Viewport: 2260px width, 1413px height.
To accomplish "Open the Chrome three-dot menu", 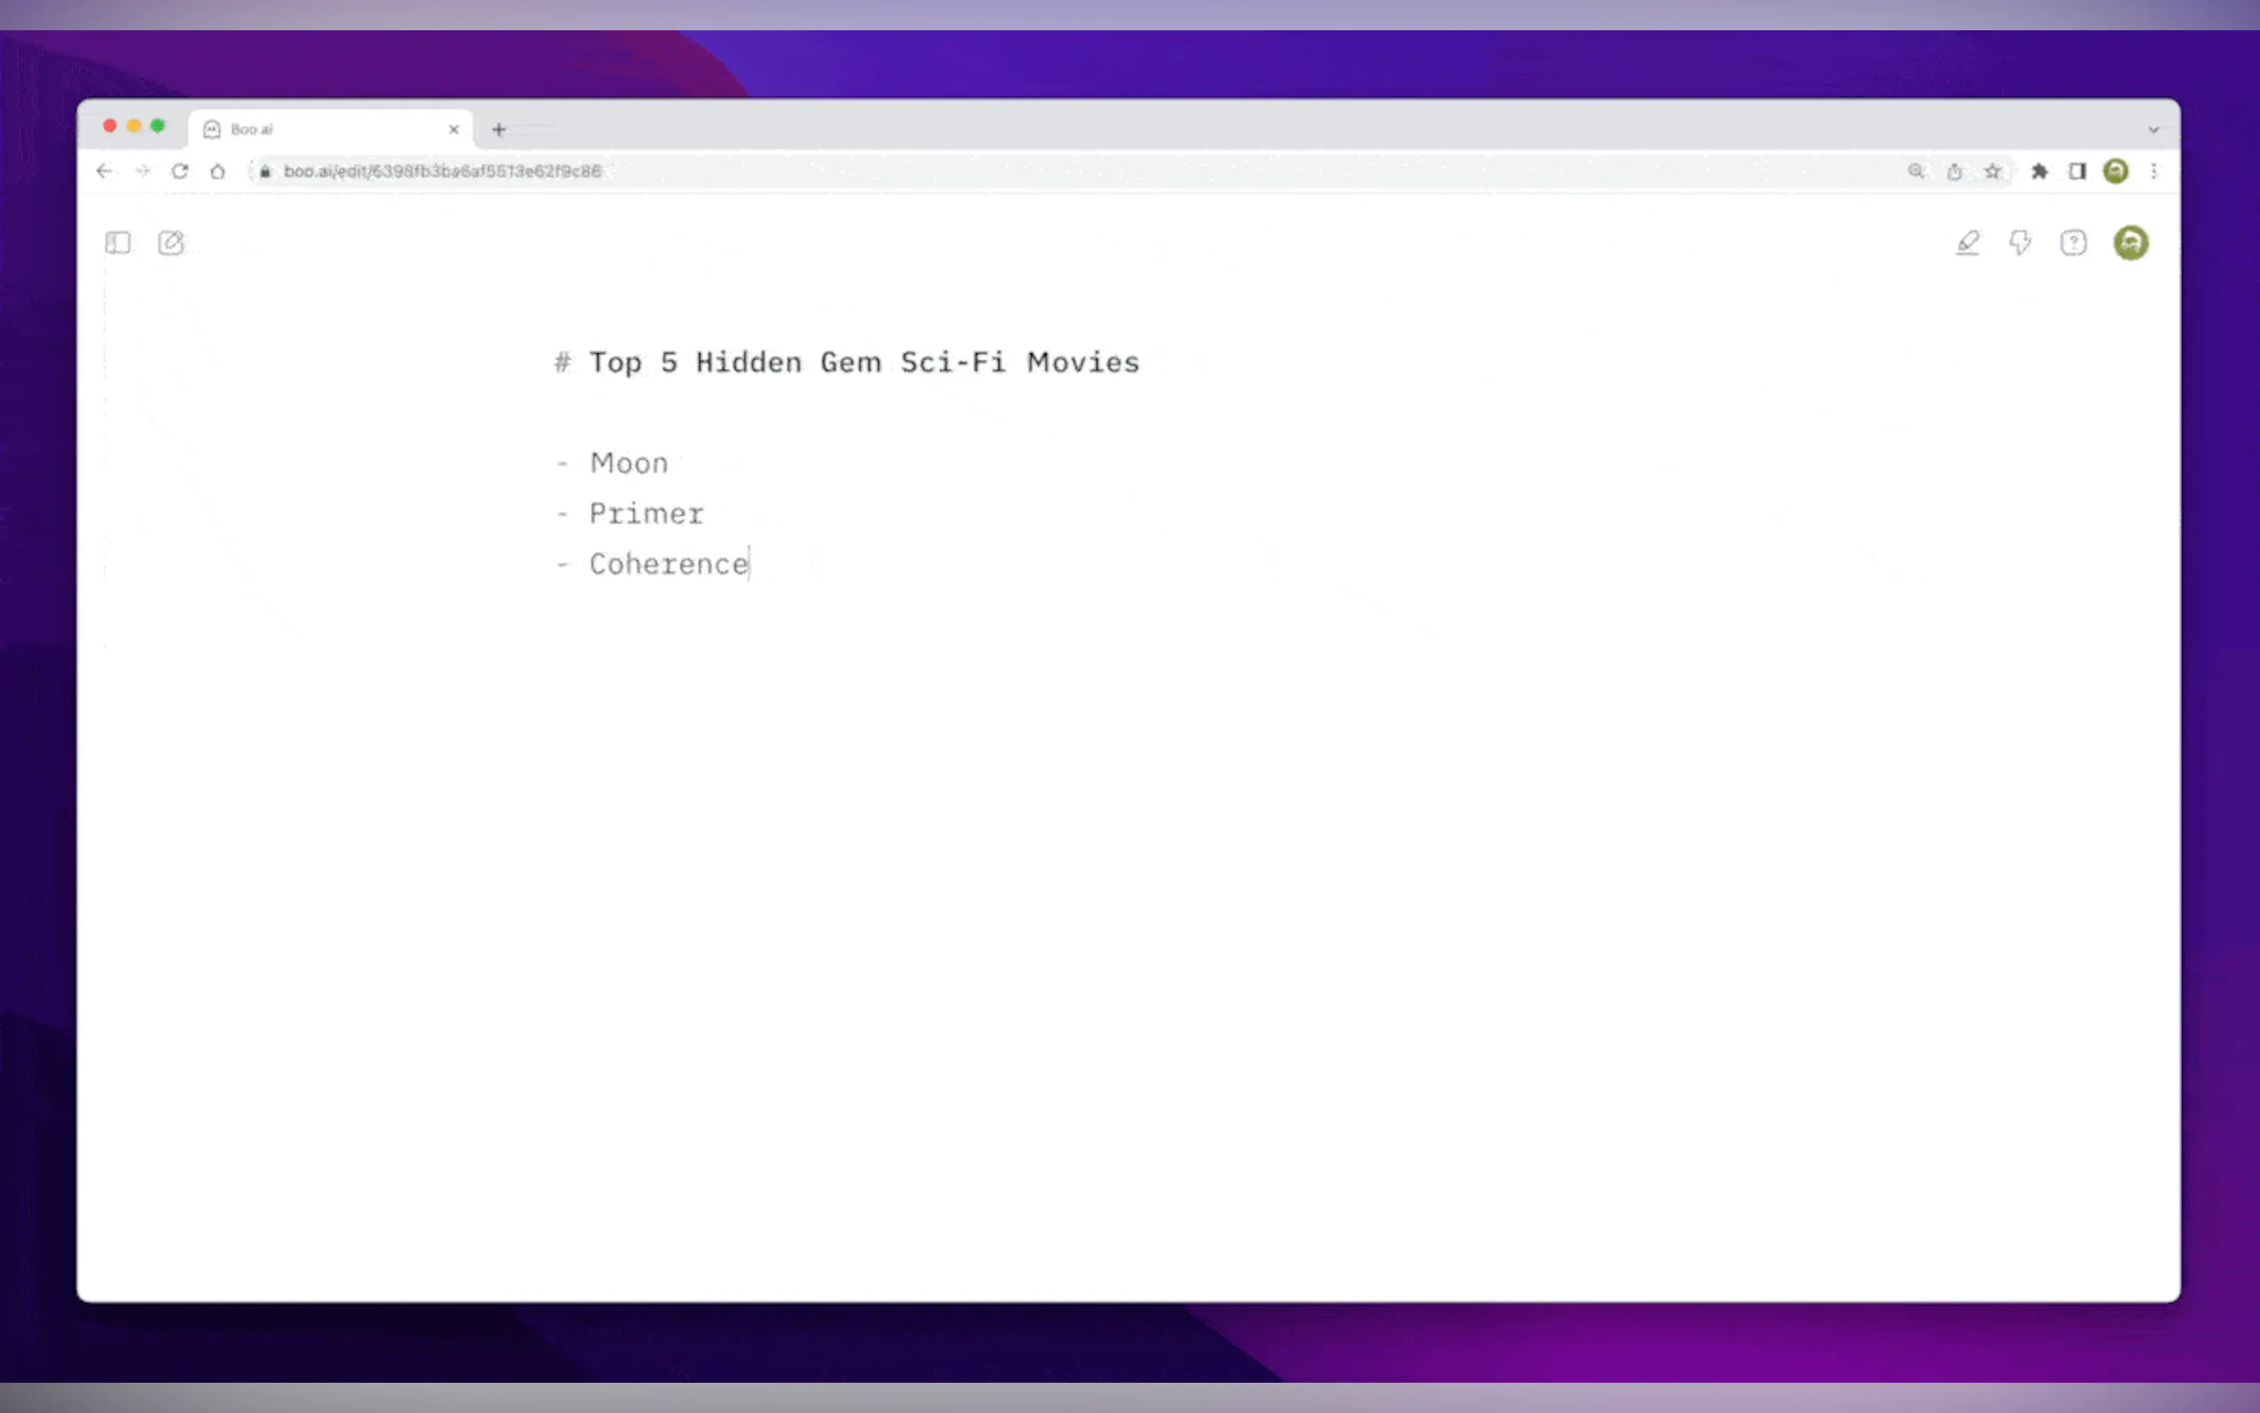I will (x=2153, y=171).
